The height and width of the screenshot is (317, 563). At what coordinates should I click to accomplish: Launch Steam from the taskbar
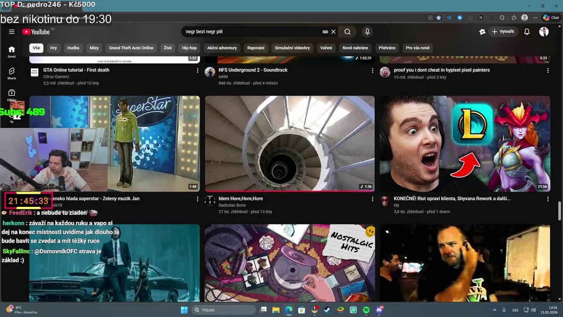(x=327, y=310)
